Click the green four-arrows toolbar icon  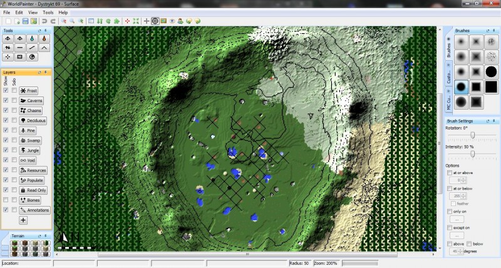(136, 21)
